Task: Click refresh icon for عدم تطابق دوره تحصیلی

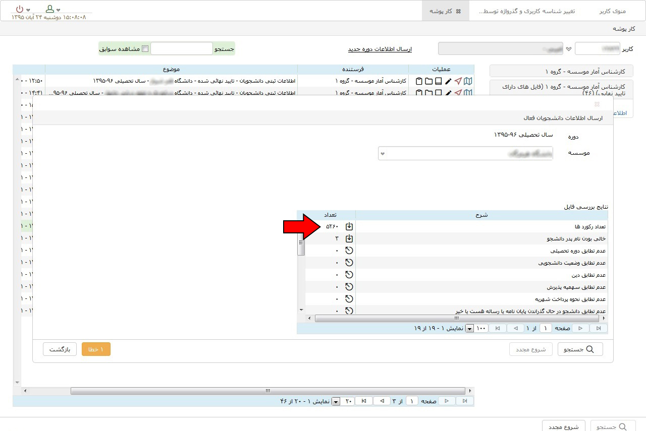Action: (x=349, y=251)
